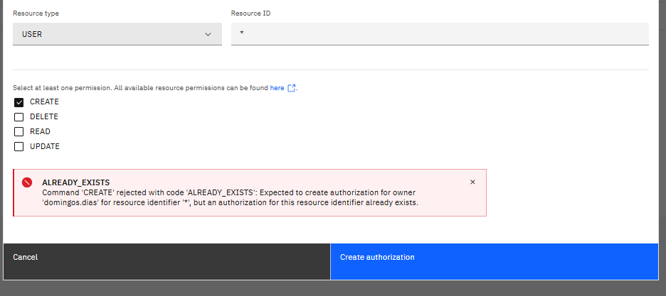
Task: Click the Resource type label
Action: tap(36, 13)
